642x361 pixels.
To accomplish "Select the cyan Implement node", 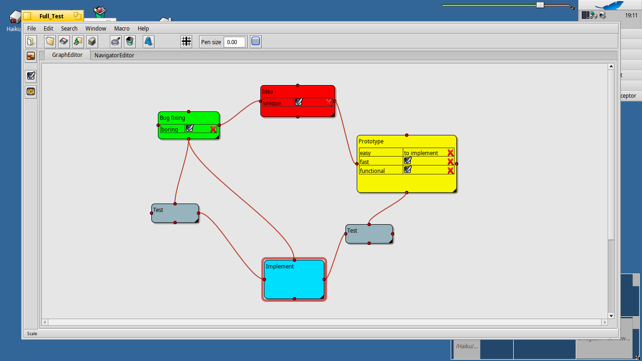I will pyautogui.click(x=294, y=280).
